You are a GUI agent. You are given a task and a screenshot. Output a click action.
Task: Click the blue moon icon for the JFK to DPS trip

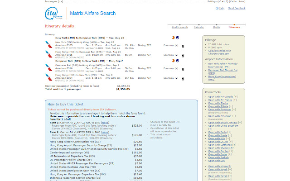[178, 38]
